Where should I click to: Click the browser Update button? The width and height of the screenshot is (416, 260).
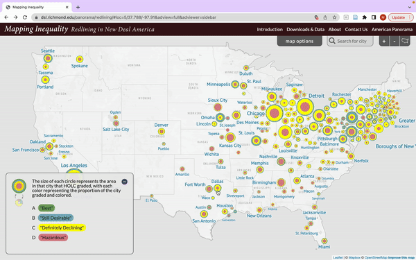pyautogui.click(x=401, y=17)
